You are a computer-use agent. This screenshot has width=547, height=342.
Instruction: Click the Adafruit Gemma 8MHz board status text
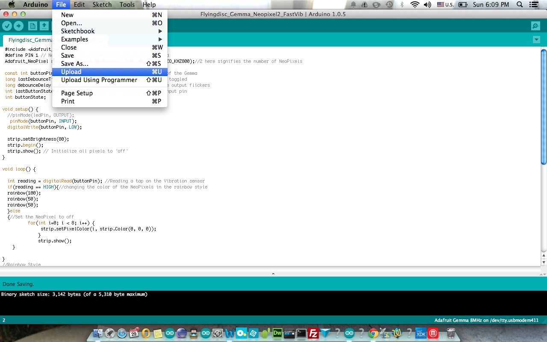point(486,320)
